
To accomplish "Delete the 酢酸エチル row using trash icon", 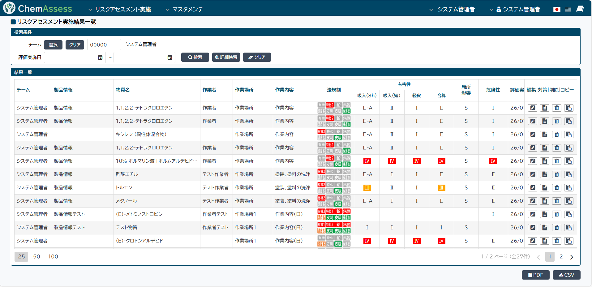I will coord(556,174).
